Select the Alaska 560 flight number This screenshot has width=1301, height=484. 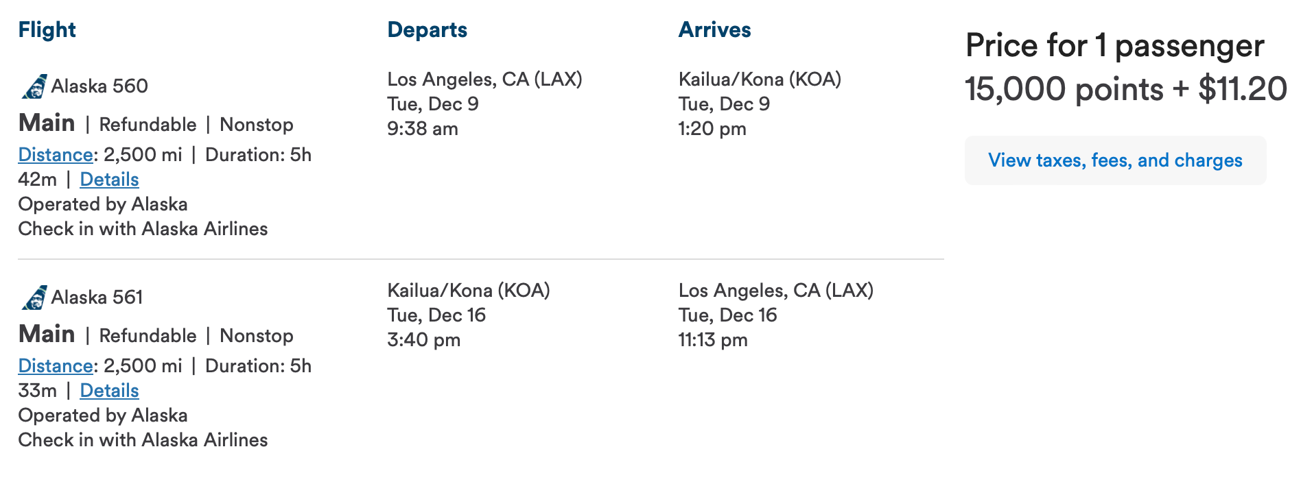coord(99,86)
